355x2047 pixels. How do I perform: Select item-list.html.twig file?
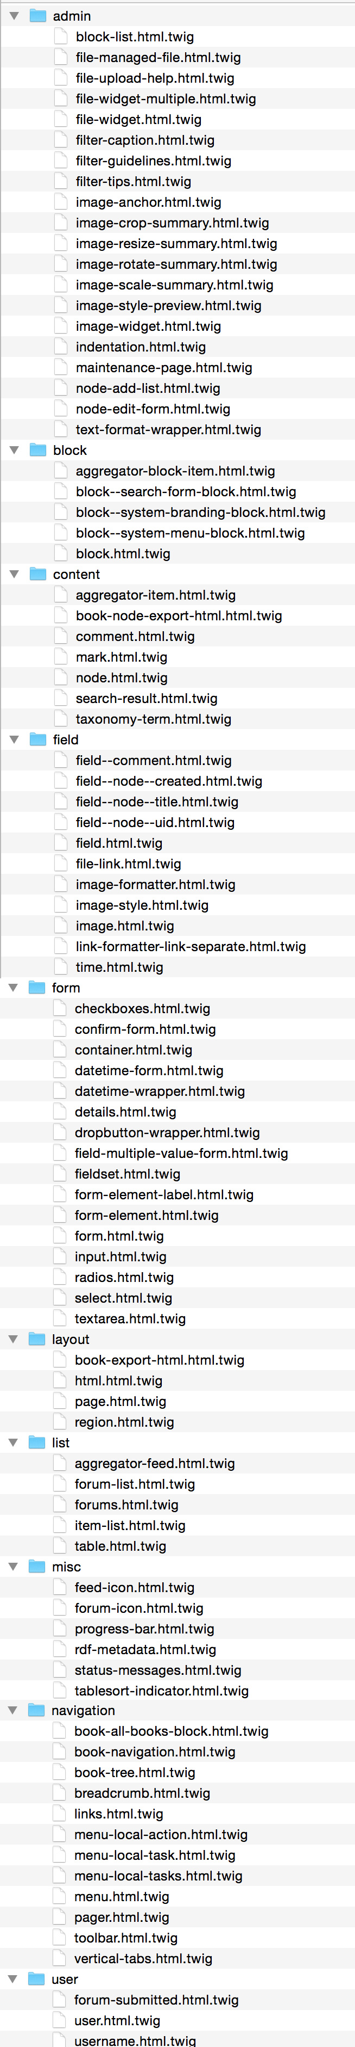point(130,1525)
